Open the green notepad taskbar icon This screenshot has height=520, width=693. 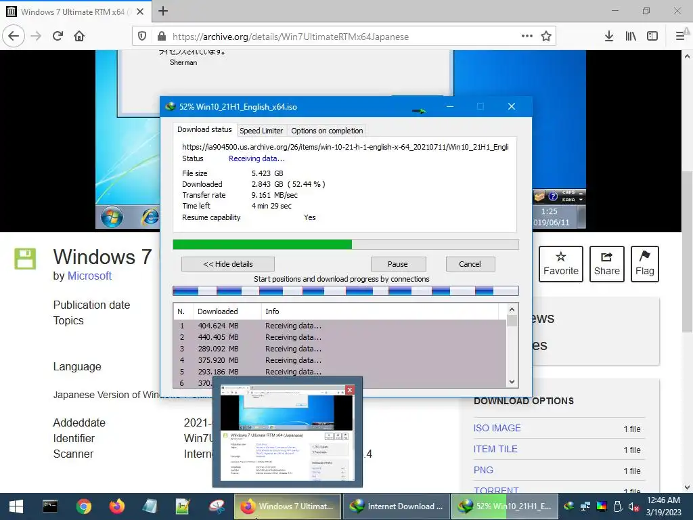183,506
